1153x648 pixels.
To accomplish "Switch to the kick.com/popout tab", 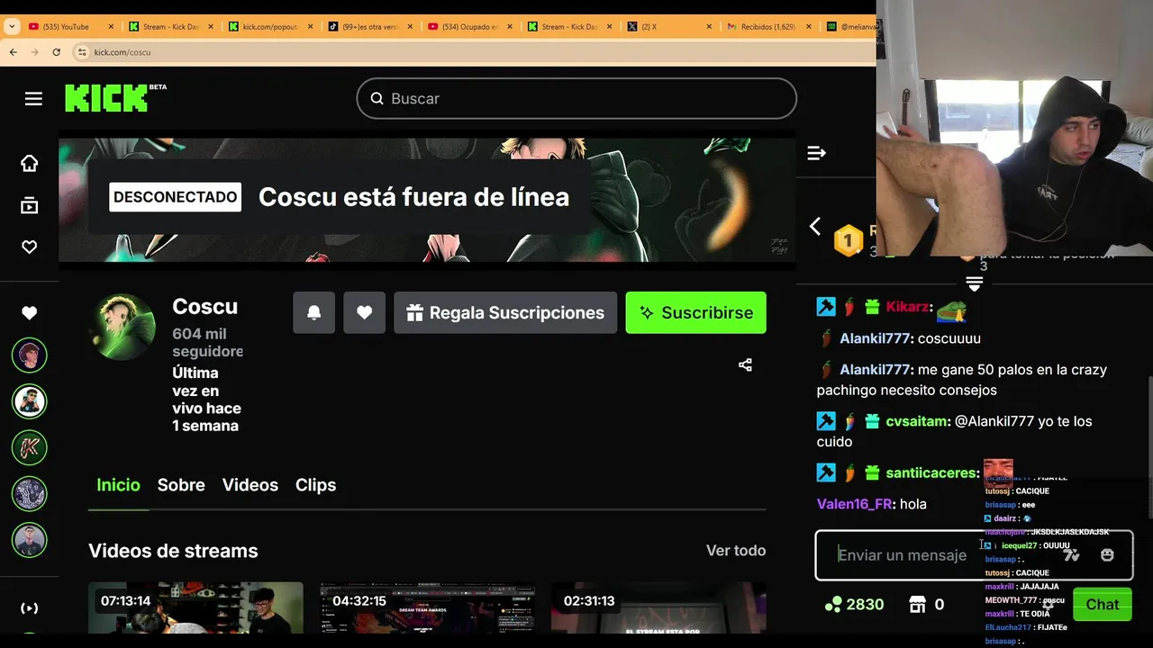I will click(268, 27).
